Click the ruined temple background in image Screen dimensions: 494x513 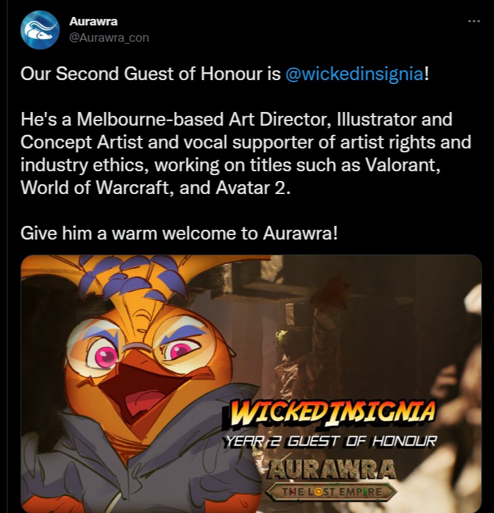[360, 327]
